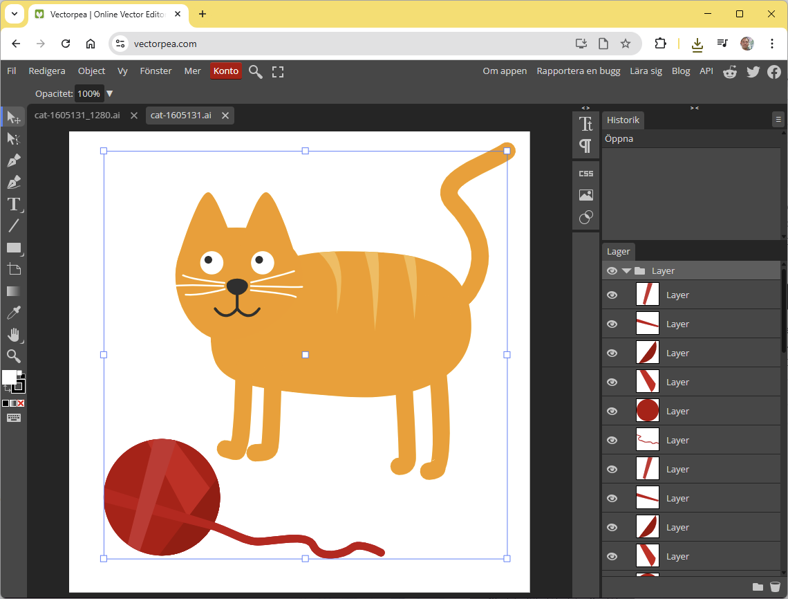Image resolution: width=788 pixels, height=599 pixels.
Task: Collapse the Layer group expand triangle
Action: point(626,270)
